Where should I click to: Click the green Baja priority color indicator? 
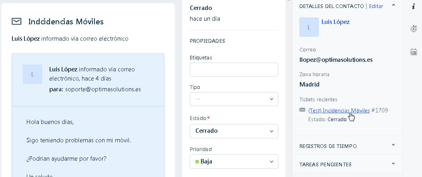(197, 161)
